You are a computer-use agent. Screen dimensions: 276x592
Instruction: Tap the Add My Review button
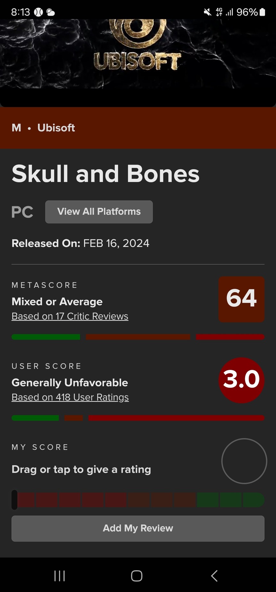click(x=138, y=528)
